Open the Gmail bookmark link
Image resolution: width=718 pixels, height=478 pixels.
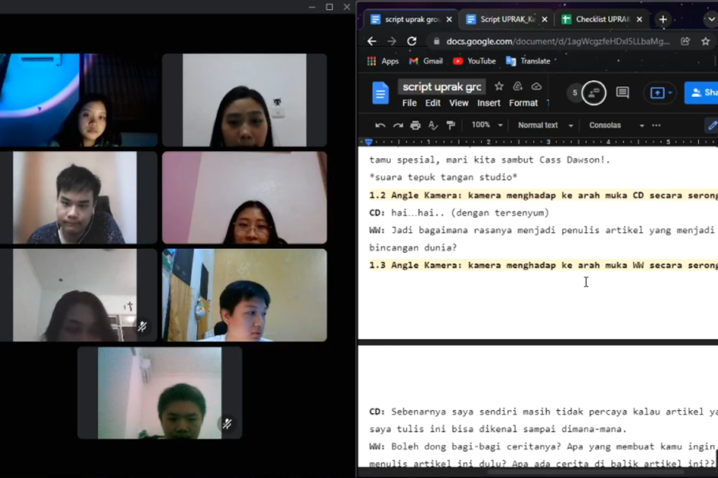click(x=425, y=61)
